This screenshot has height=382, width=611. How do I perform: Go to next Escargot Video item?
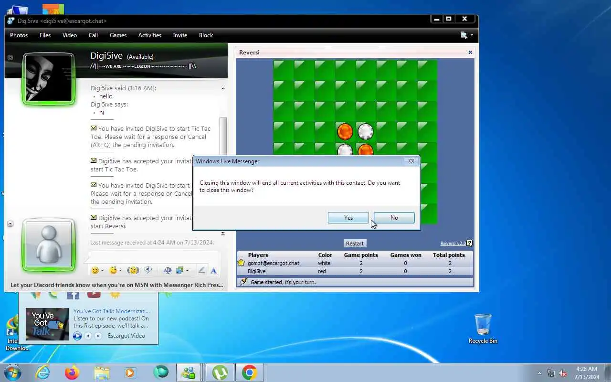[98, 336]
